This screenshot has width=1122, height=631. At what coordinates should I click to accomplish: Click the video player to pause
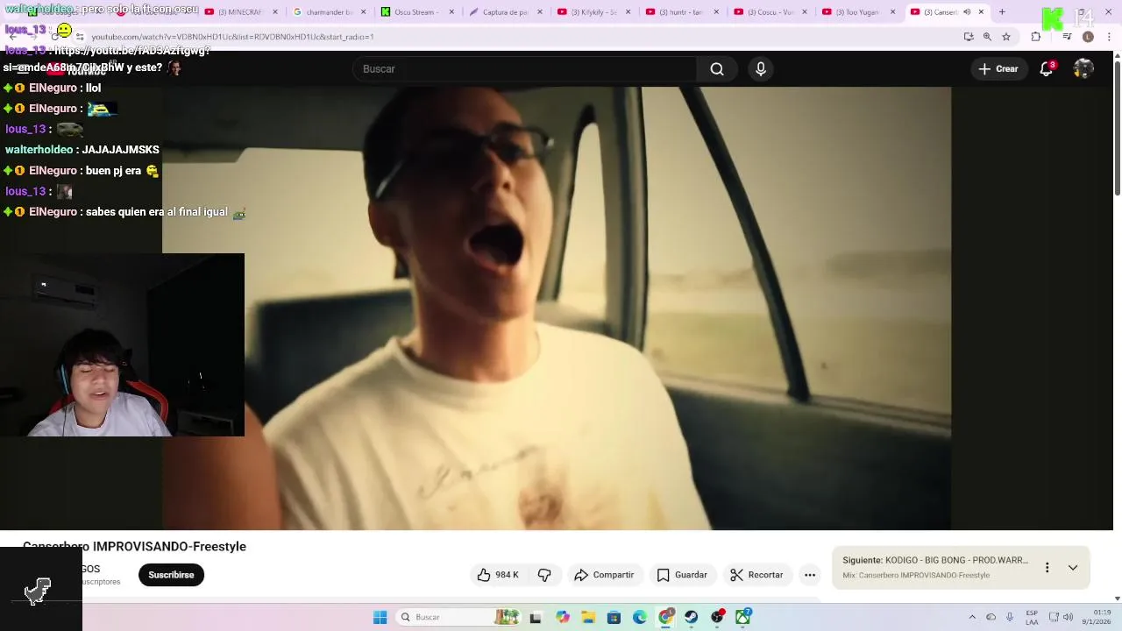557,308
